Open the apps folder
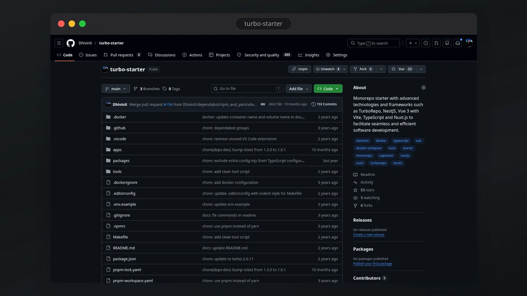Screen dimensions: 527x296 117,150
